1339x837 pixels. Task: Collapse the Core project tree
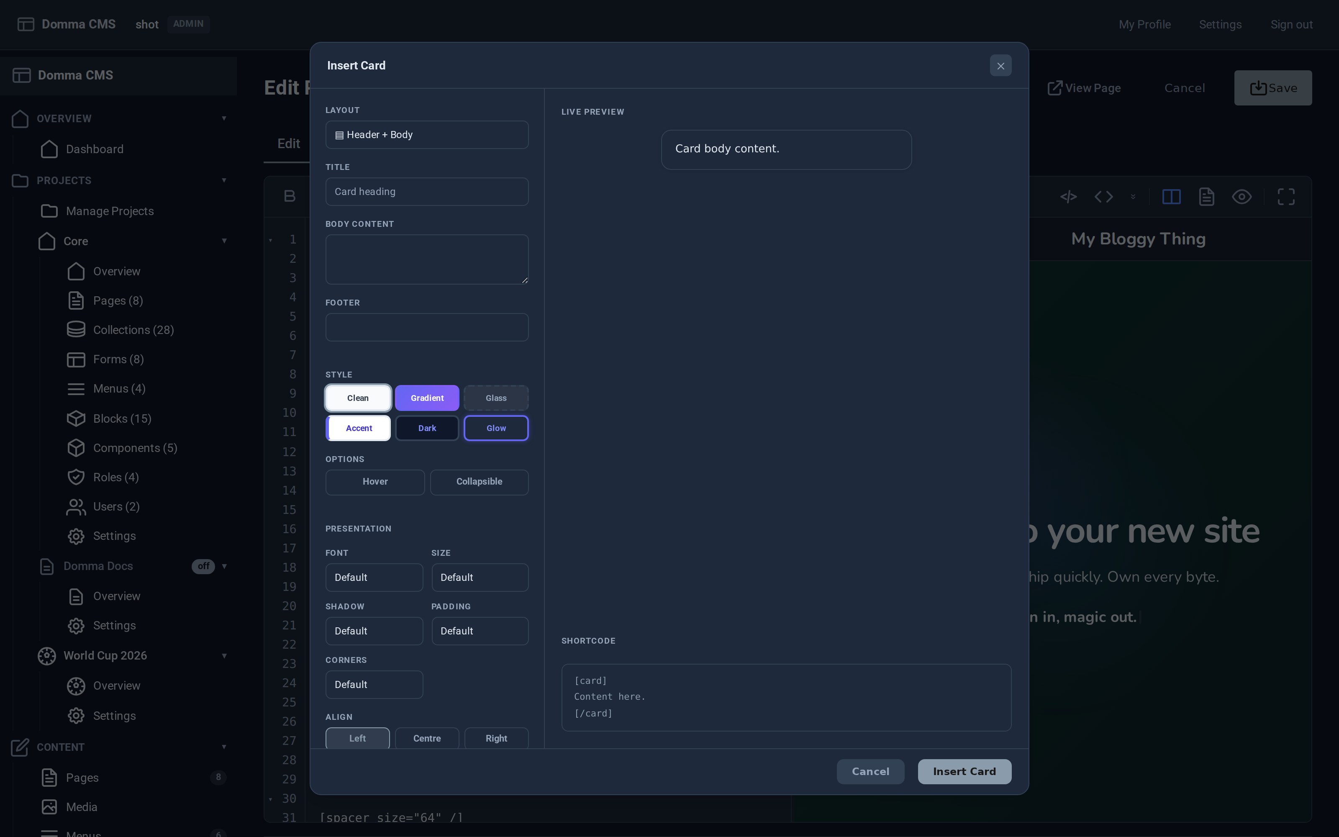point(224,241)
